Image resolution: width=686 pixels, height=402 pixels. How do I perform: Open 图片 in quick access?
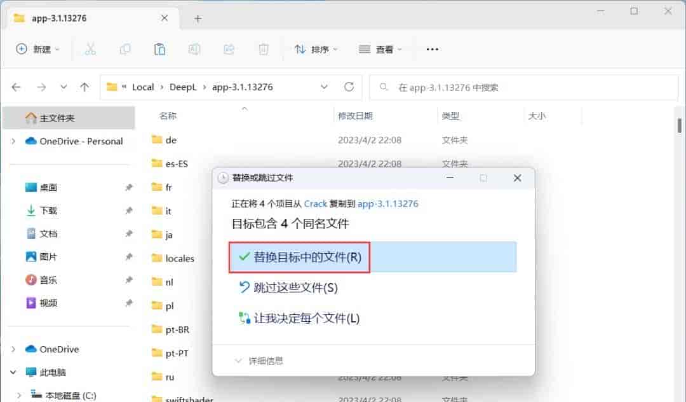[48, 256]
